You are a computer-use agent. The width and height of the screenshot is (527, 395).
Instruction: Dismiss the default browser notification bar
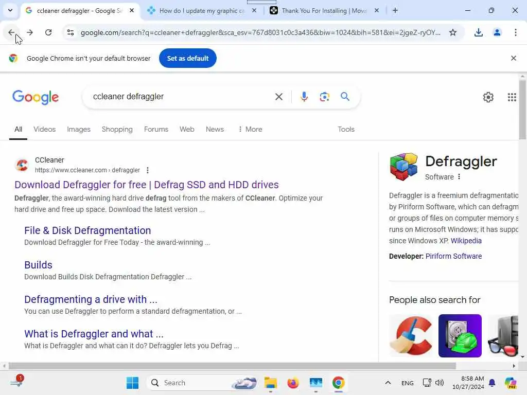point(513,58)
